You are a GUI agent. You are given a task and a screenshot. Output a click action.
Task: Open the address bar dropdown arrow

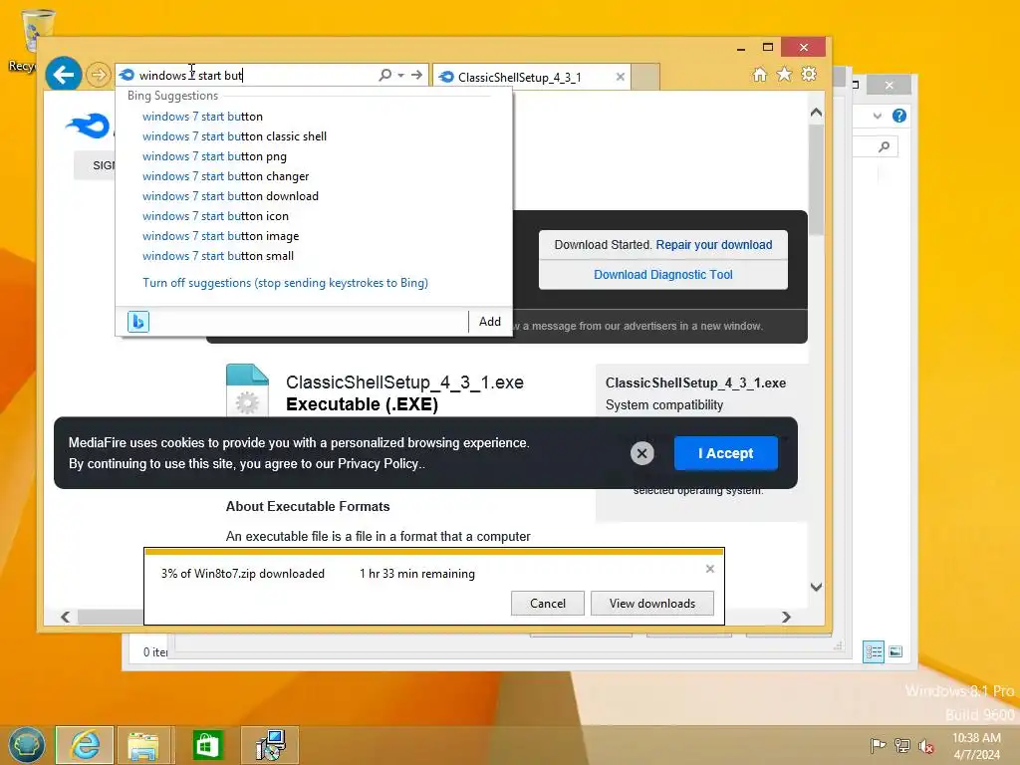(400, 76)
